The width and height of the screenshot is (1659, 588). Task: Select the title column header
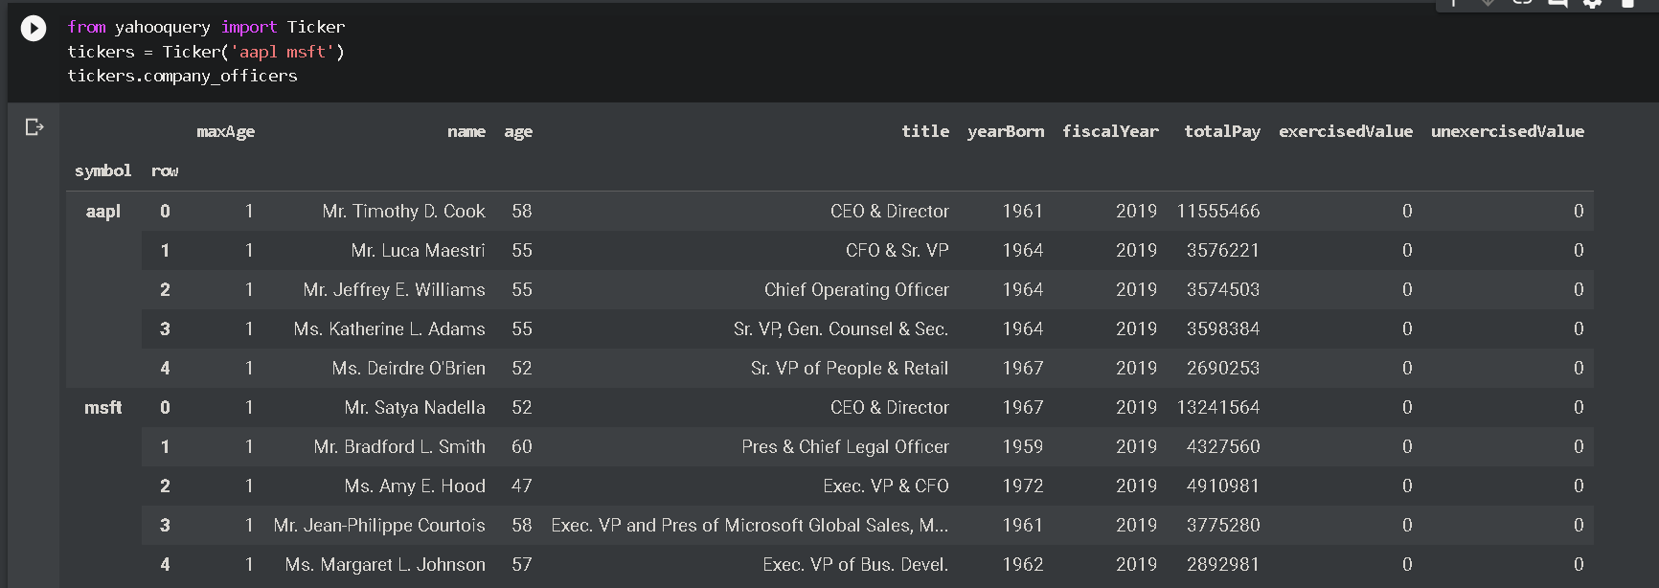pyautogui.click(x=925, y=131)
